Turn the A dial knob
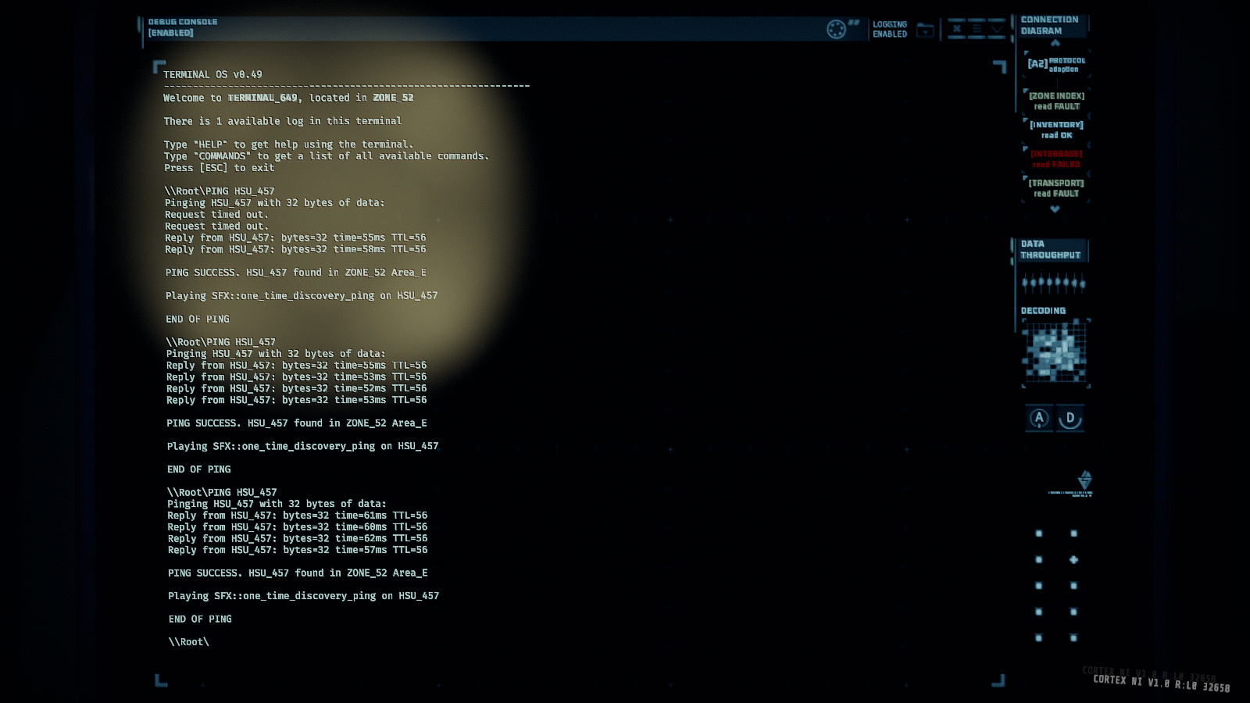Viewport: 1250px width, 703px height. 1039,418
